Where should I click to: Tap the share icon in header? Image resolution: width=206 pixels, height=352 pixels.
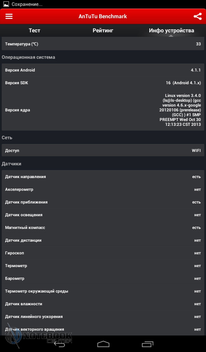point(197,16)
